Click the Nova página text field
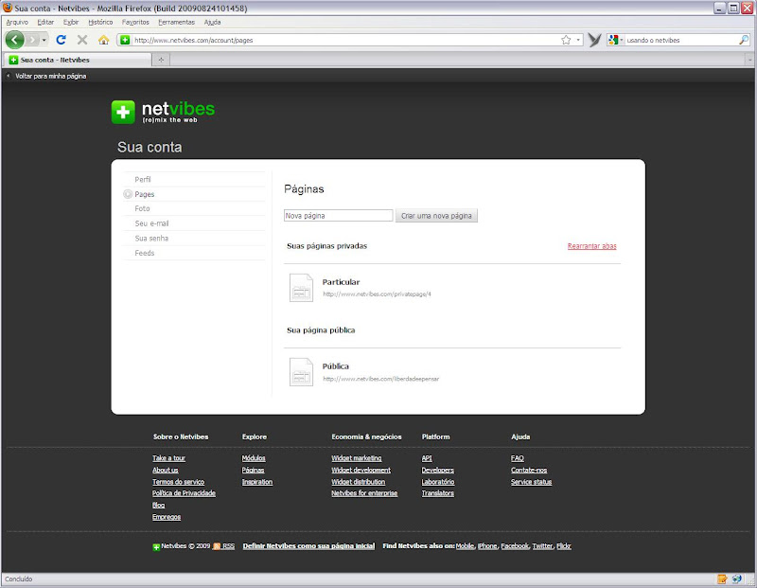The image size is (757, 588). [338, 216]
